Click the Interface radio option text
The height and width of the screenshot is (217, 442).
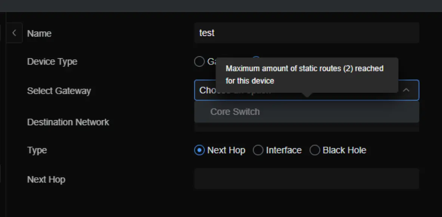point(283,150)
